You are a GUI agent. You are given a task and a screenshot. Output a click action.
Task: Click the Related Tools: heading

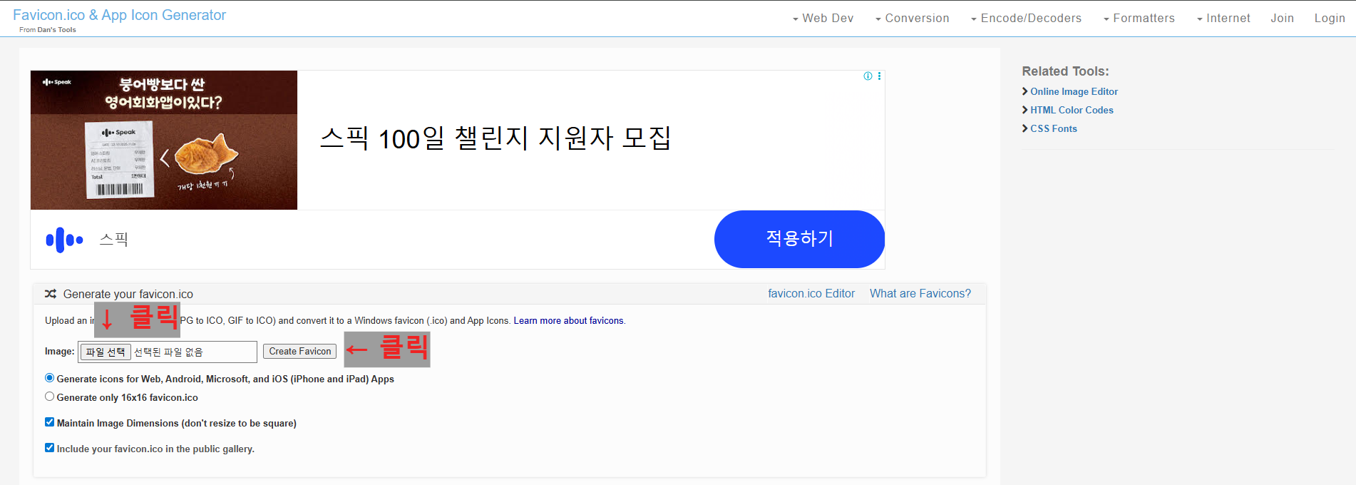(x=1065, y=71)
